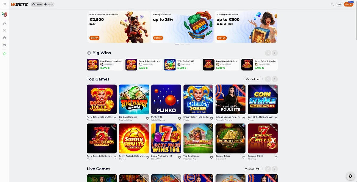Open the cherries slots icon in the sidebar
Screen dimensions: 357x182
(4, 23)
